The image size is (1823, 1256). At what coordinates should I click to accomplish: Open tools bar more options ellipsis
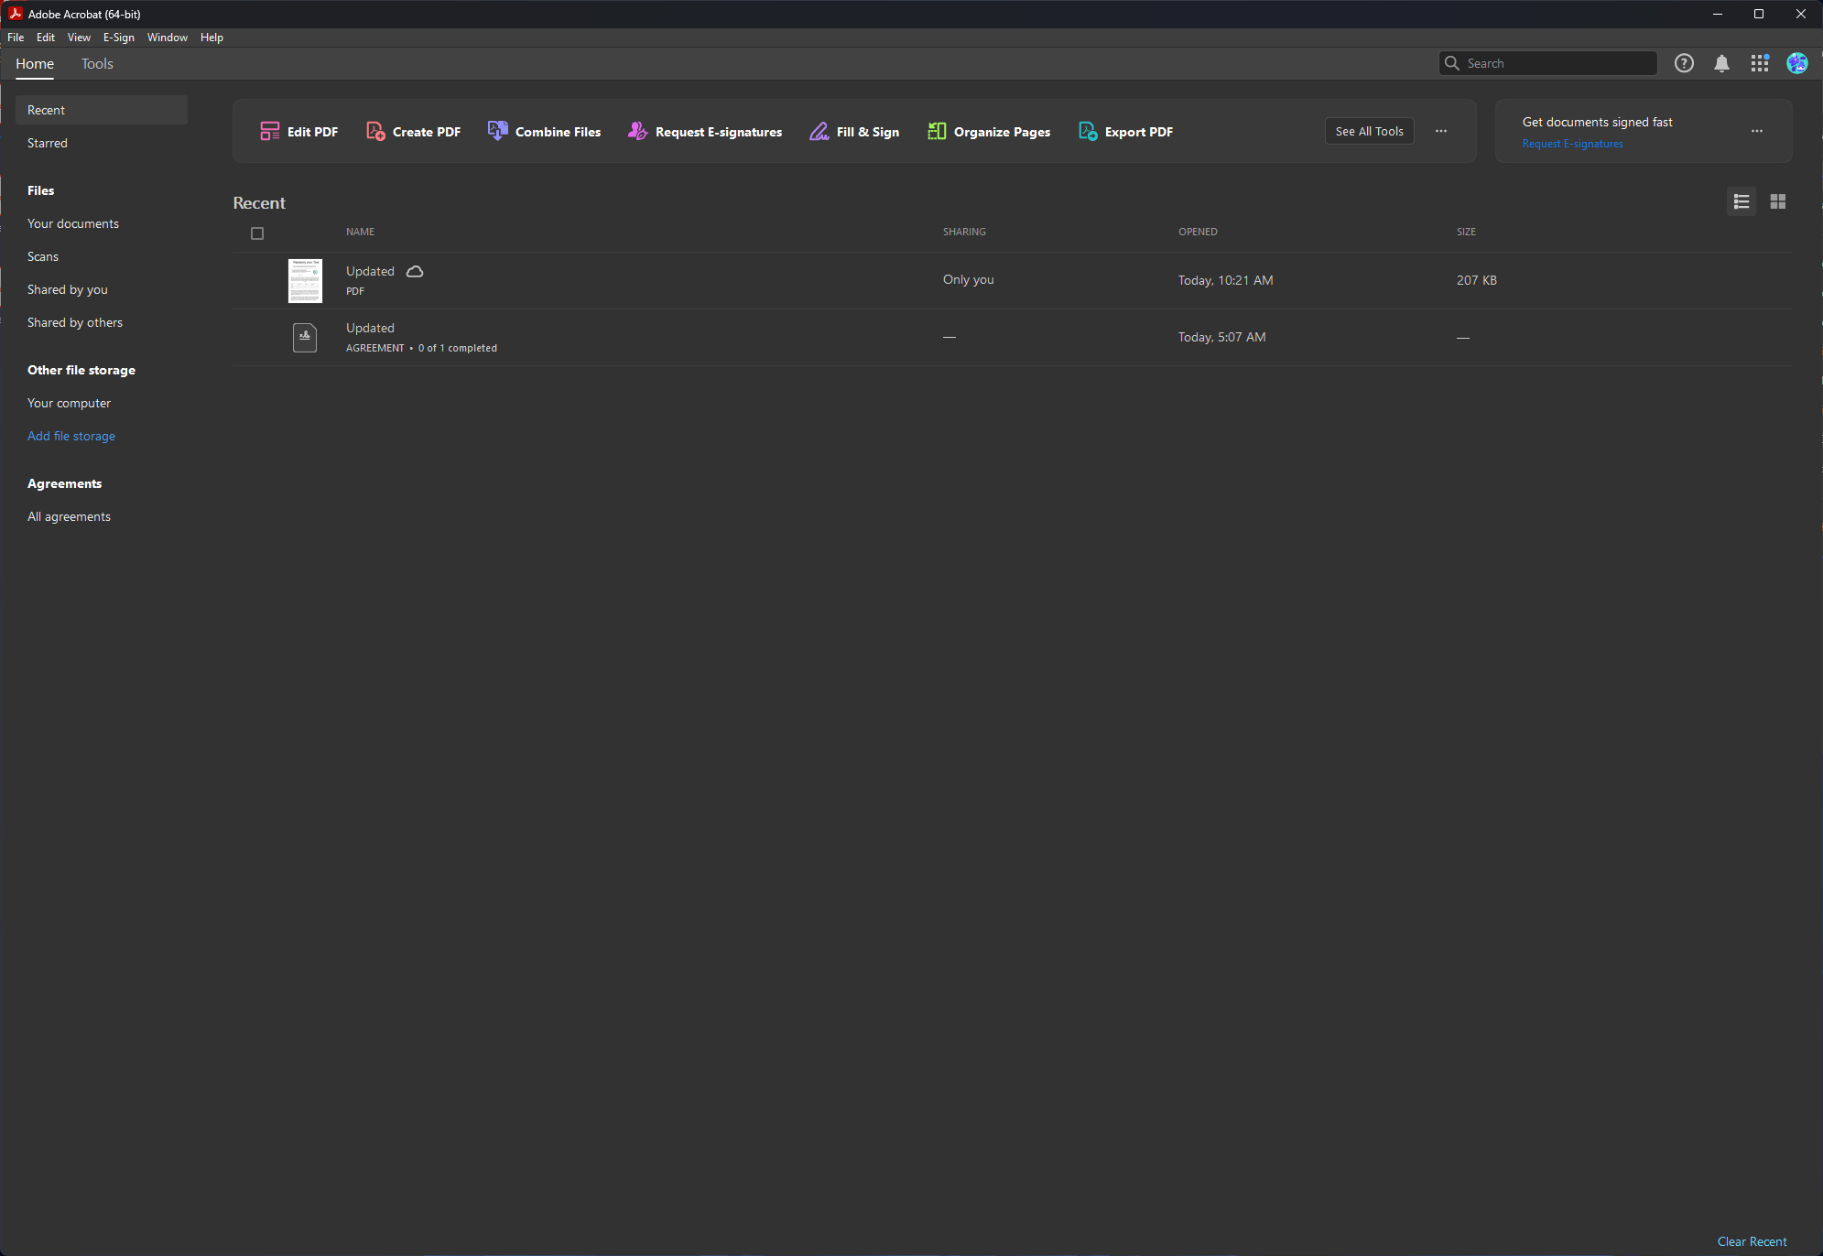point(1440,131)
